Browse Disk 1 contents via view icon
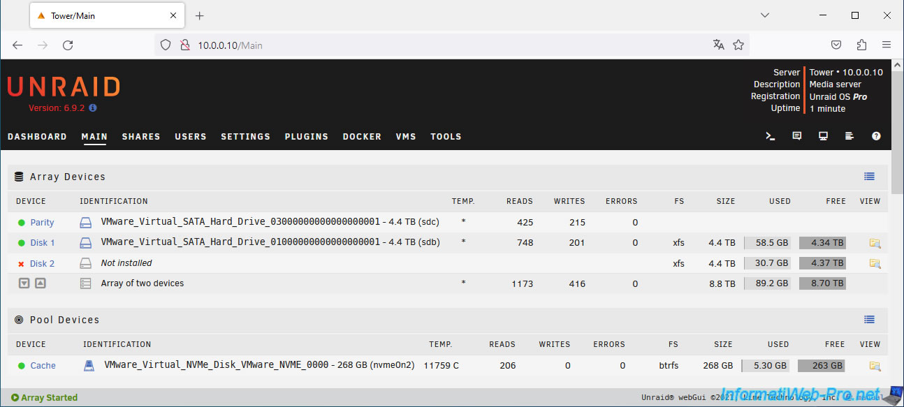Image resolution: width=904 pixels, height=407 pixels. pos(875,243)
